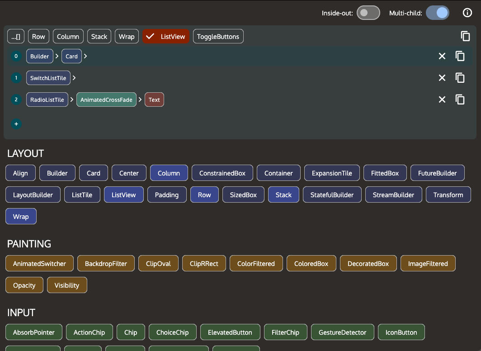481x351 pixels.
Task: Copy the whole ListView tree code
Action: click(465, 37)
